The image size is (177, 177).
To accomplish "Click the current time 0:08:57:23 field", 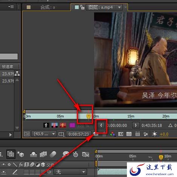I will [x=79, y=134].
